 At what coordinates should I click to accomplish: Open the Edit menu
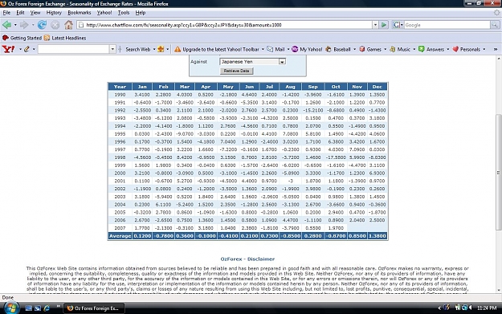[x=20, y=13]
